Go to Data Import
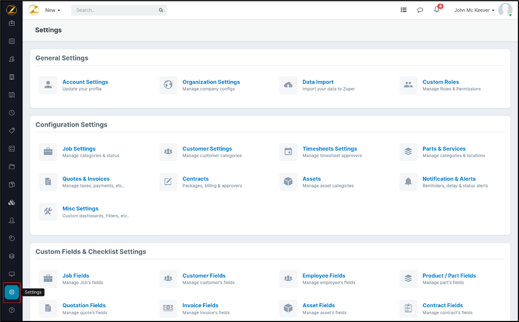Viewport: 519px width, 322px height. pyautogui.click(x=318, y=82)
